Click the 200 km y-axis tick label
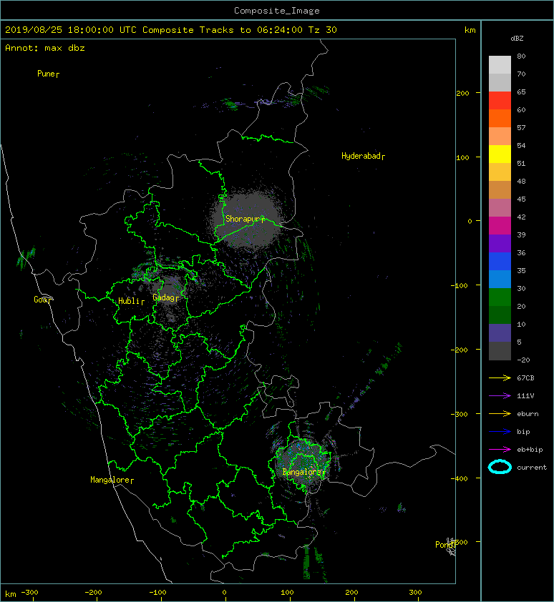 [x=463, y=93]
